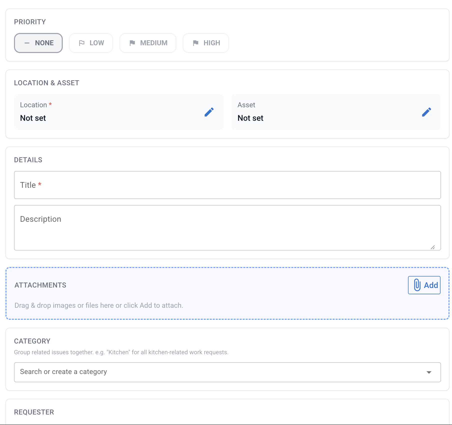
Task: Click Add to attach a file
Action: pyautogui.click(x=424, y=285)
